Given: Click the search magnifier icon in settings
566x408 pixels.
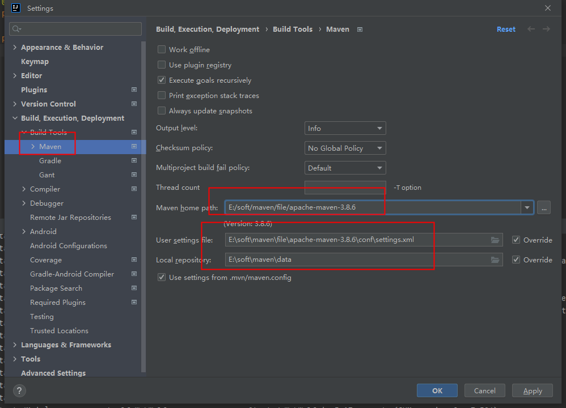Looking at the screenshot, I should coord(16,29).
